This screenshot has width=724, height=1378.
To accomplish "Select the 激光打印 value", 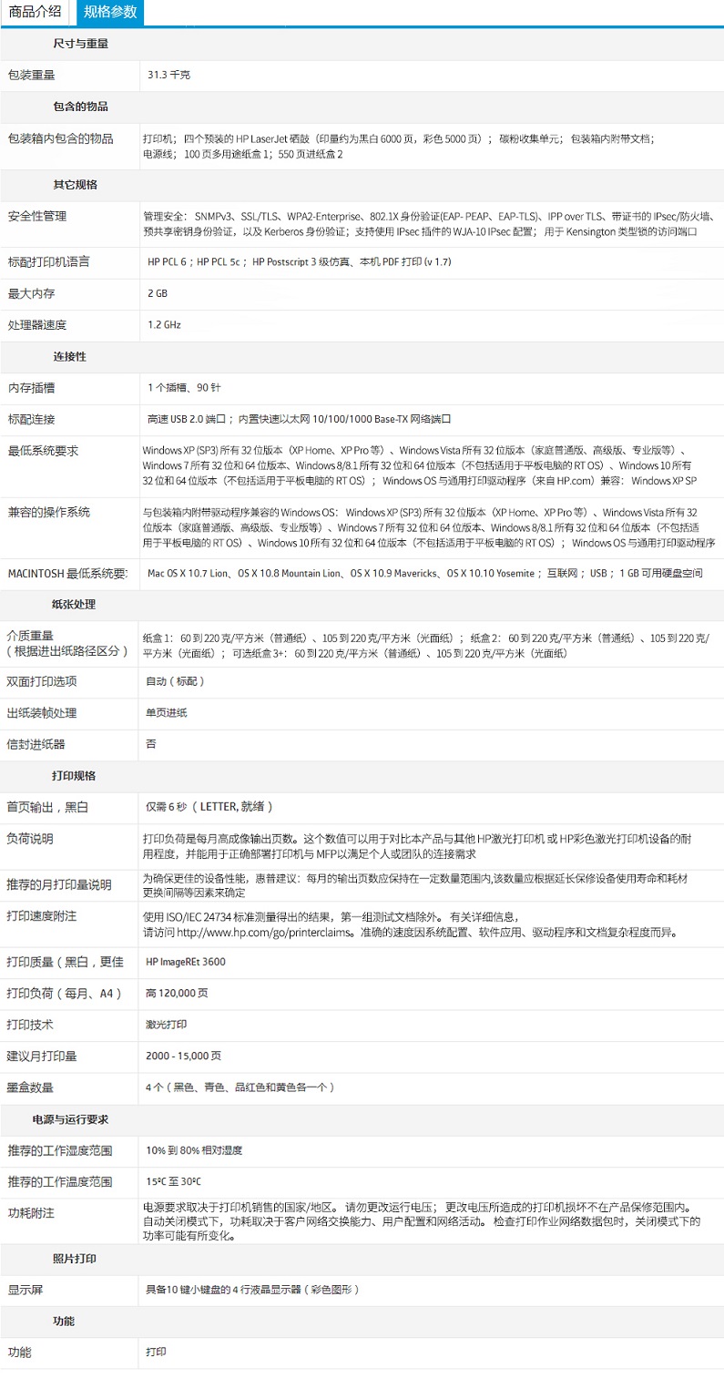I will pyautogui.click(x=167, y=1026).
